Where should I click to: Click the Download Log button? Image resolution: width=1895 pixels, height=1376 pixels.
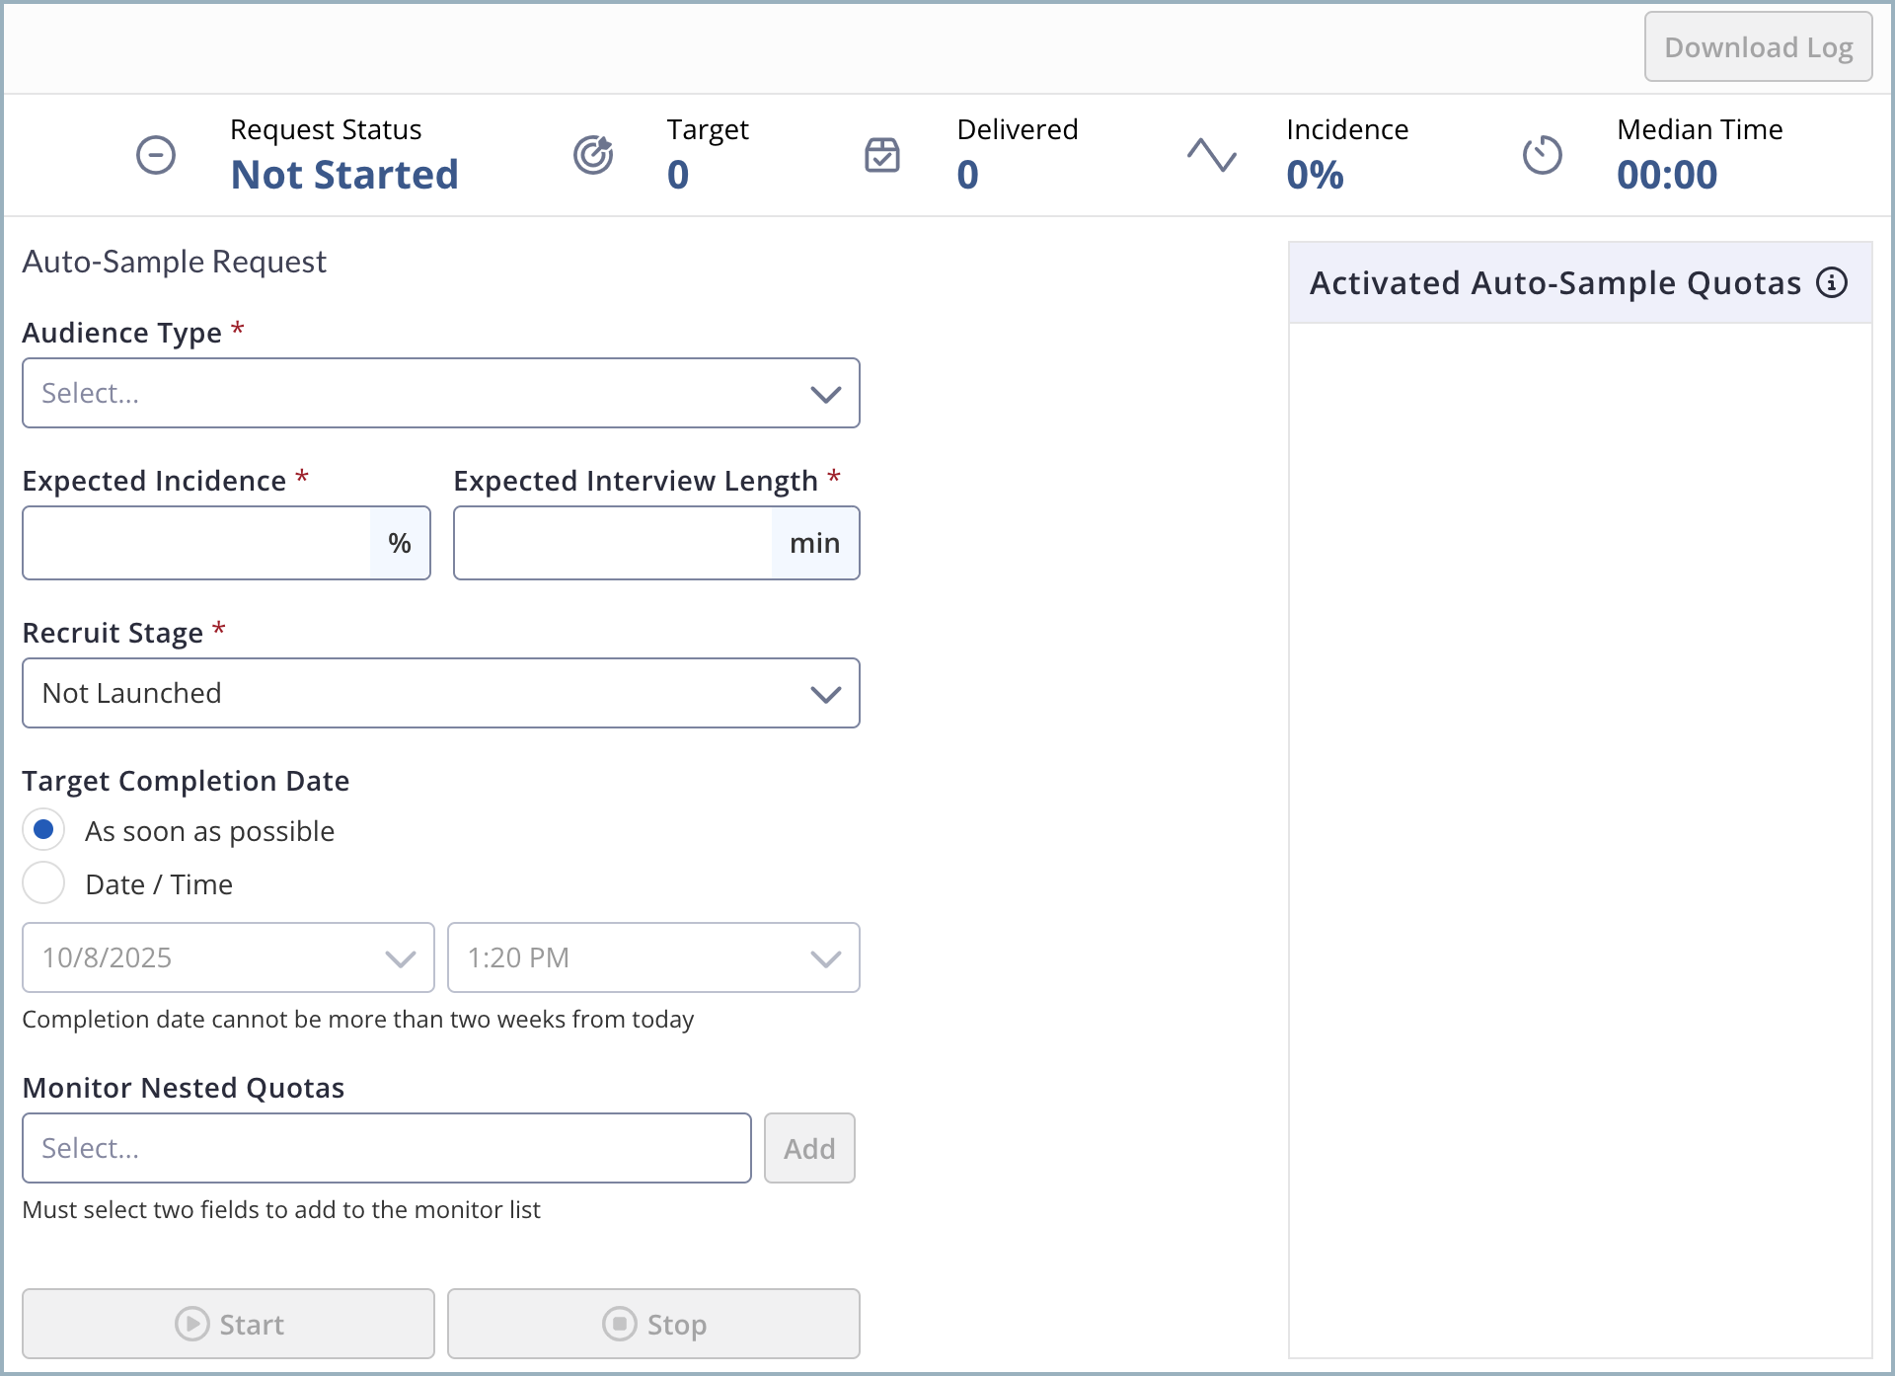click(1759, 46)
